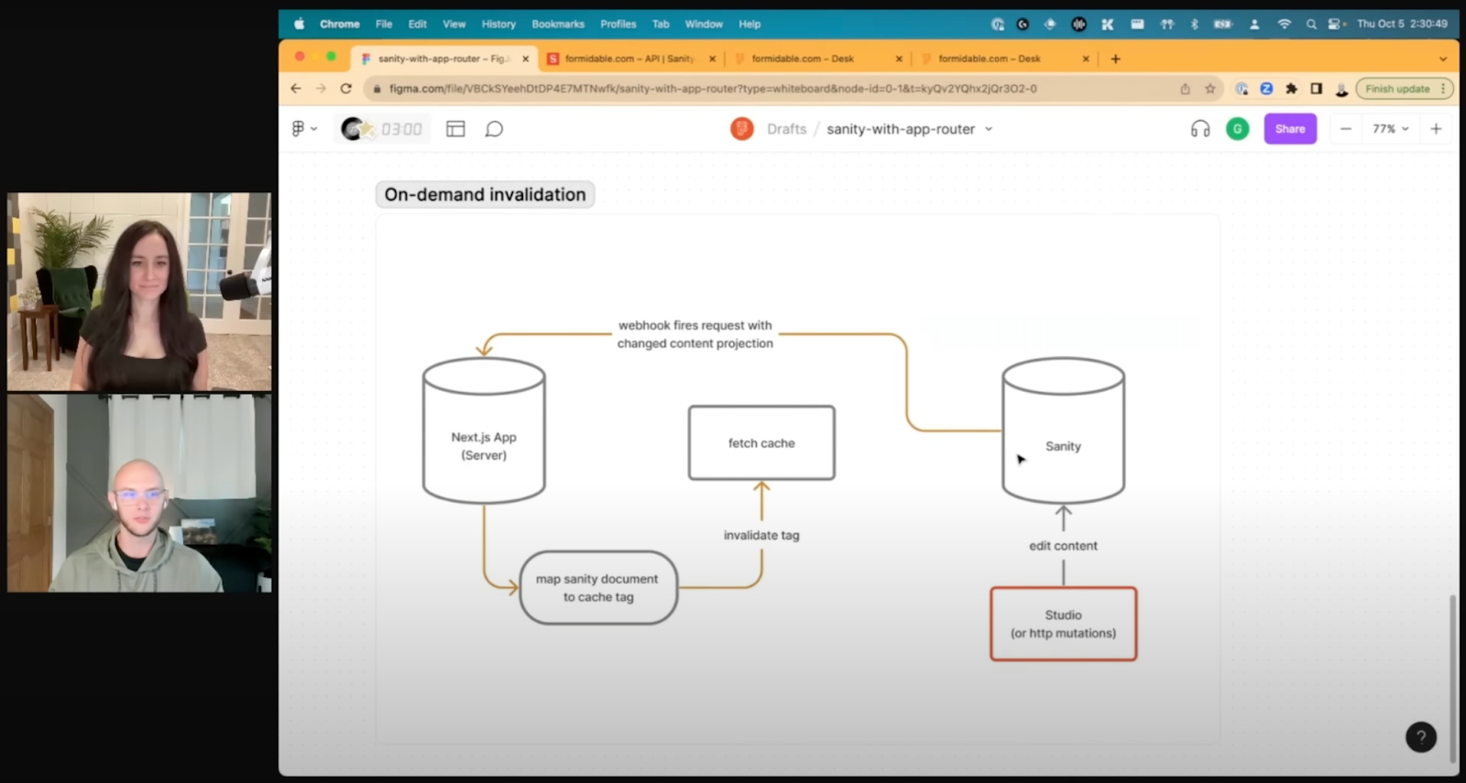This screenshot has height=783, width=1466.
Task: Start the 03:00 timer widget
Action: [382, 129]
